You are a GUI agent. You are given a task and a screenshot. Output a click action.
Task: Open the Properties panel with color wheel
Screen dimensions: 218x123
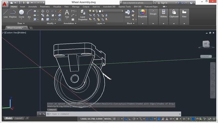(x=142, y=14)
